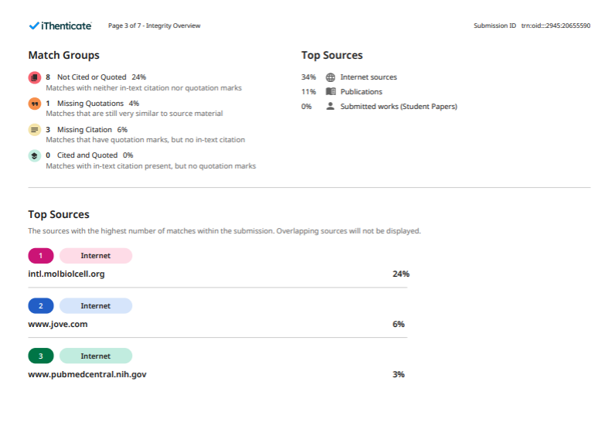Screen dimensions: 598x436
Task: Click the Internet tag on source 3
Action: (96, 356)
